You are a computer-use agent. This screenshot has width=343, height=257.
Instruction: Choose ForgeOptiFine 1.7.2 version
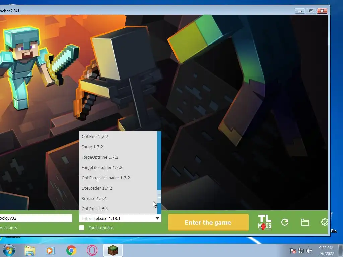click(118, 157)
